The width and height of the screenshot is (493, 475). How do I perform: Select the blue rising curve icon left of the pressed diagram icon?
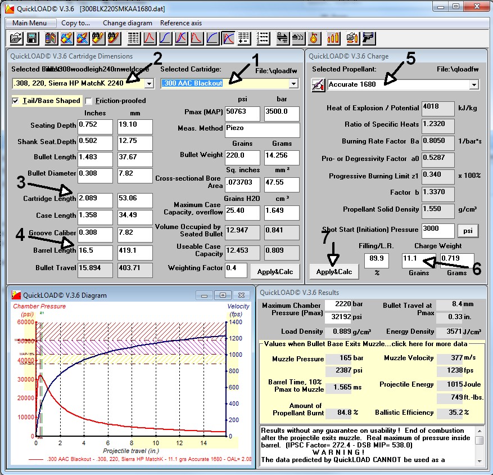coord(212,38)
